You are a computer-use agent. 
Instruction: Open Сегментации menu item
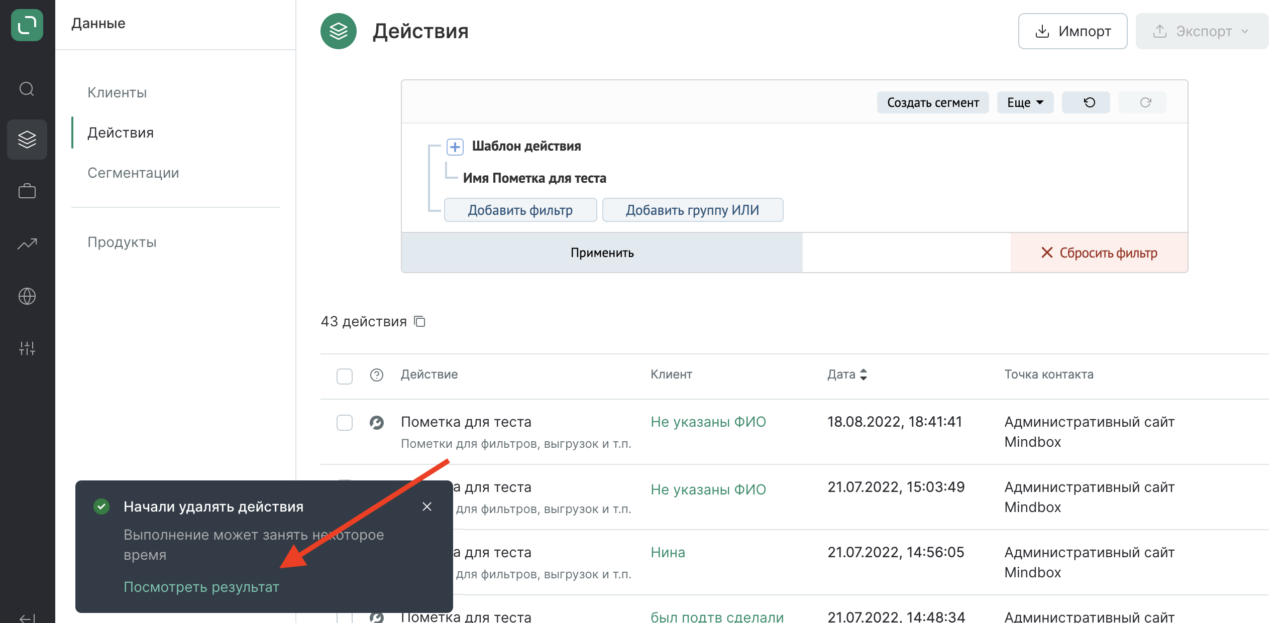133,173
